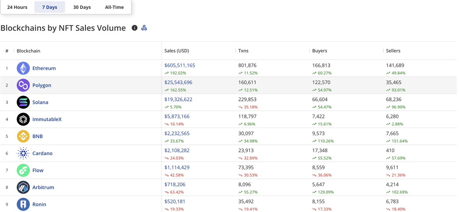Open the Solana blockchain link
This screenshot has height=212, width=459.
(x=40, y=102)
